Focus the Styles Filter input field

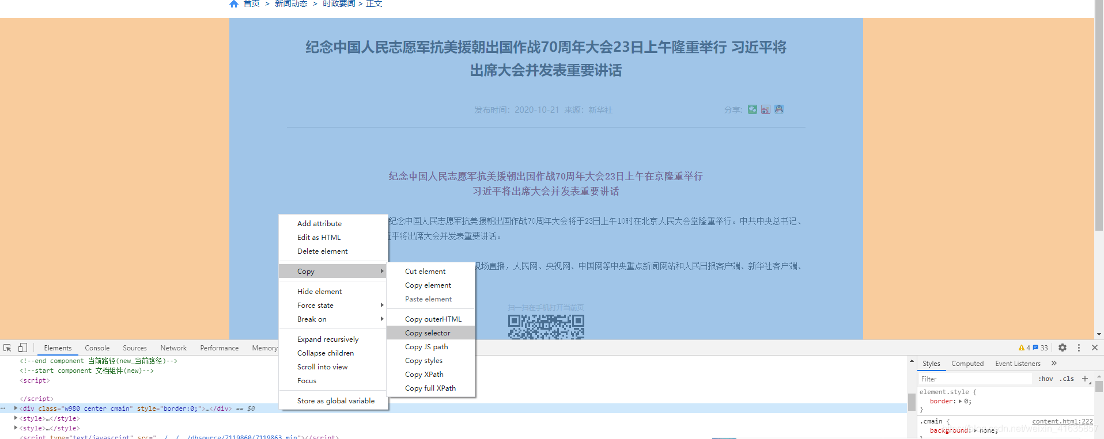point(975,379)
